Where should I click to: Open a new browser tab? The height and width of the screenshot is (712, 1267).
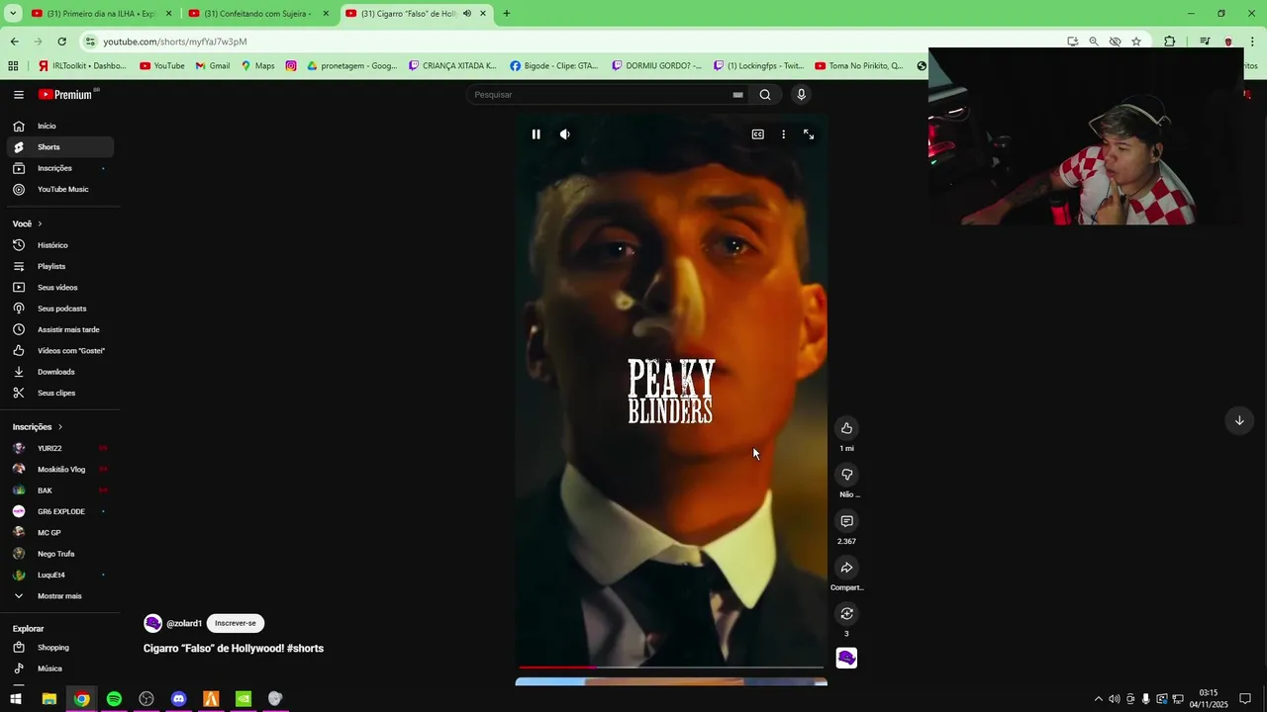(x=507, y=14)
